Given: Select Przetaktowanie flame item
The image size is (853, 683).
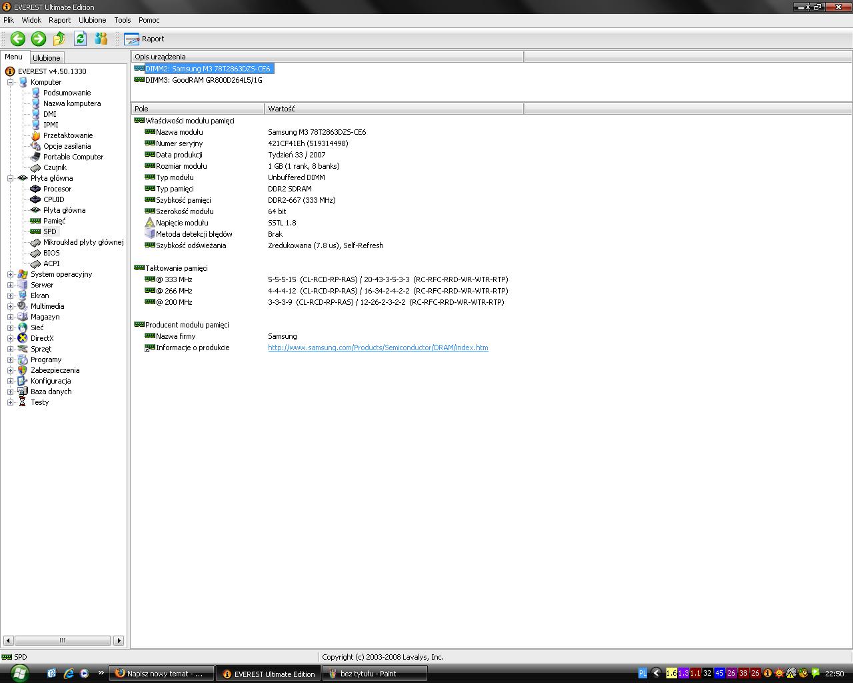Looking at the screenshot, I should [x=68, y=135].
